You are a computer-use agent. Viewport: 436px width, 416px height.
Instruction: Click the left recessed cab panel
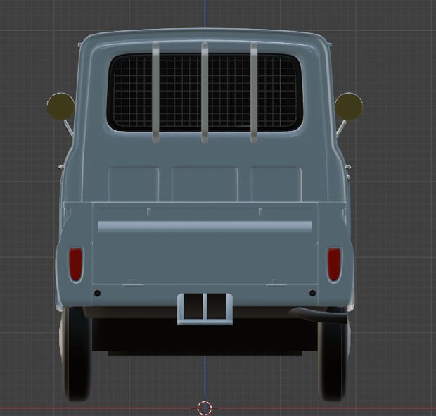(x=134, y=184)
